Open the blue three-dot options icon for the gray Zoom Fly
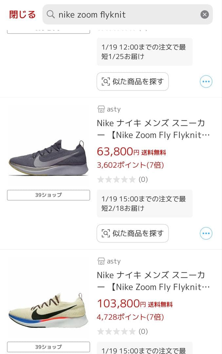This screenshot has height=354, width=222. 206,233
